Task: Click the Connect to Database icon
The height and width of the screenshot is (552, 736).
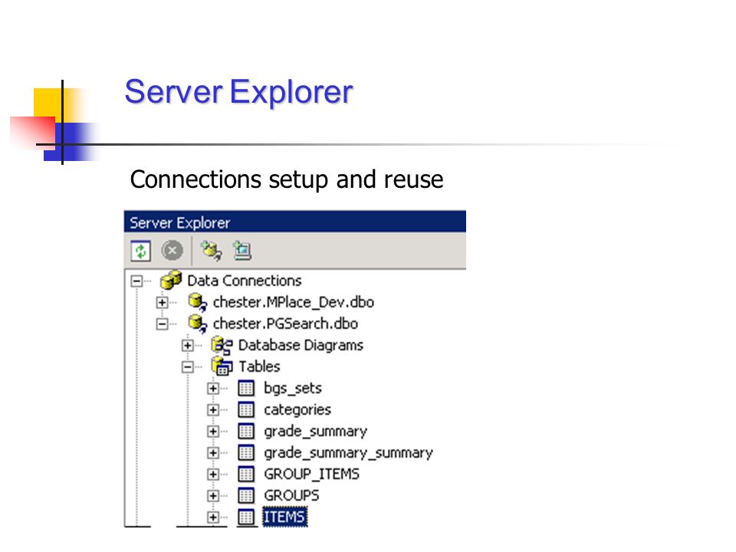Action: (211, 251)
